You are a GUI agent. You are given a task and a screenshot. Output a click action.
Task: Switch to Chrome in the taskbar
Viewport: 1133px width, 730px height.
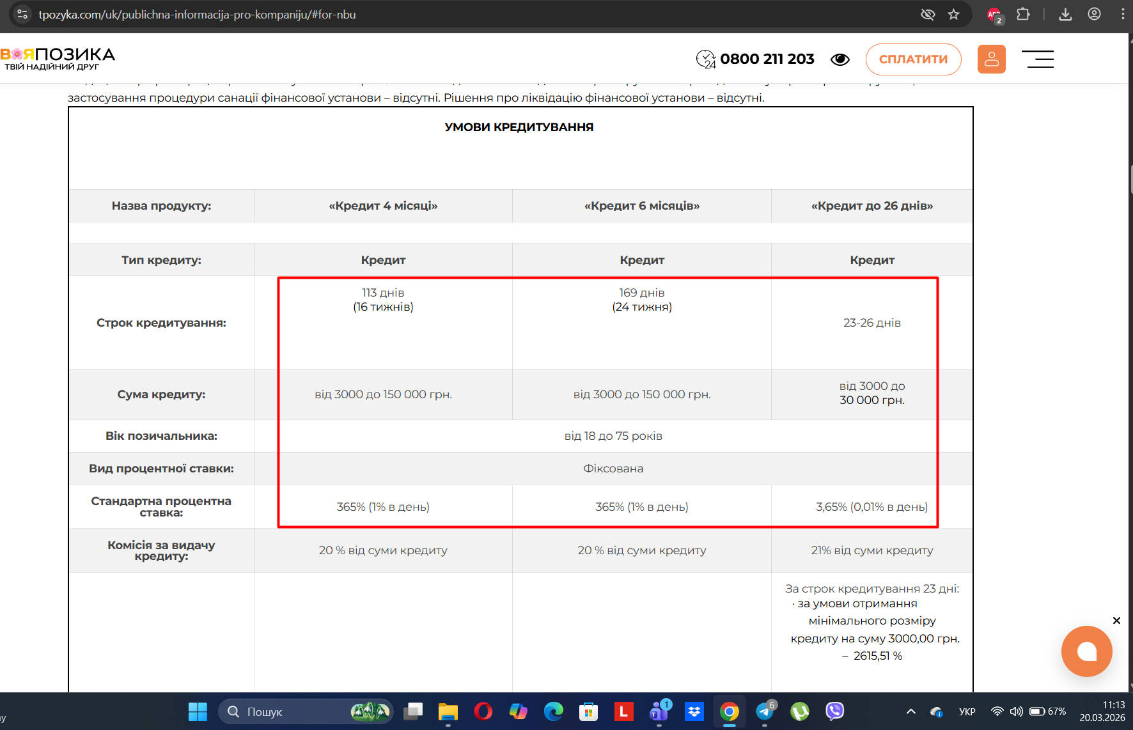pos(730,711)
